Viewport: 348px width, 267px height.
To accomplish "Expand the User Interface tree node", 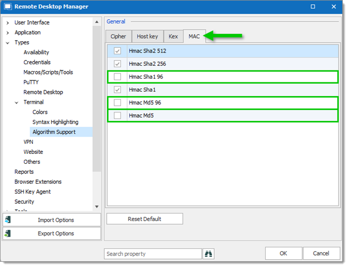I will click(8, 22).
